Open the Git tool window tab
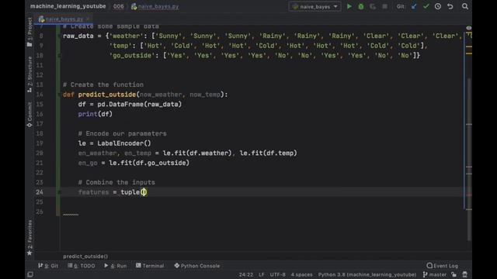 point(48,266)
